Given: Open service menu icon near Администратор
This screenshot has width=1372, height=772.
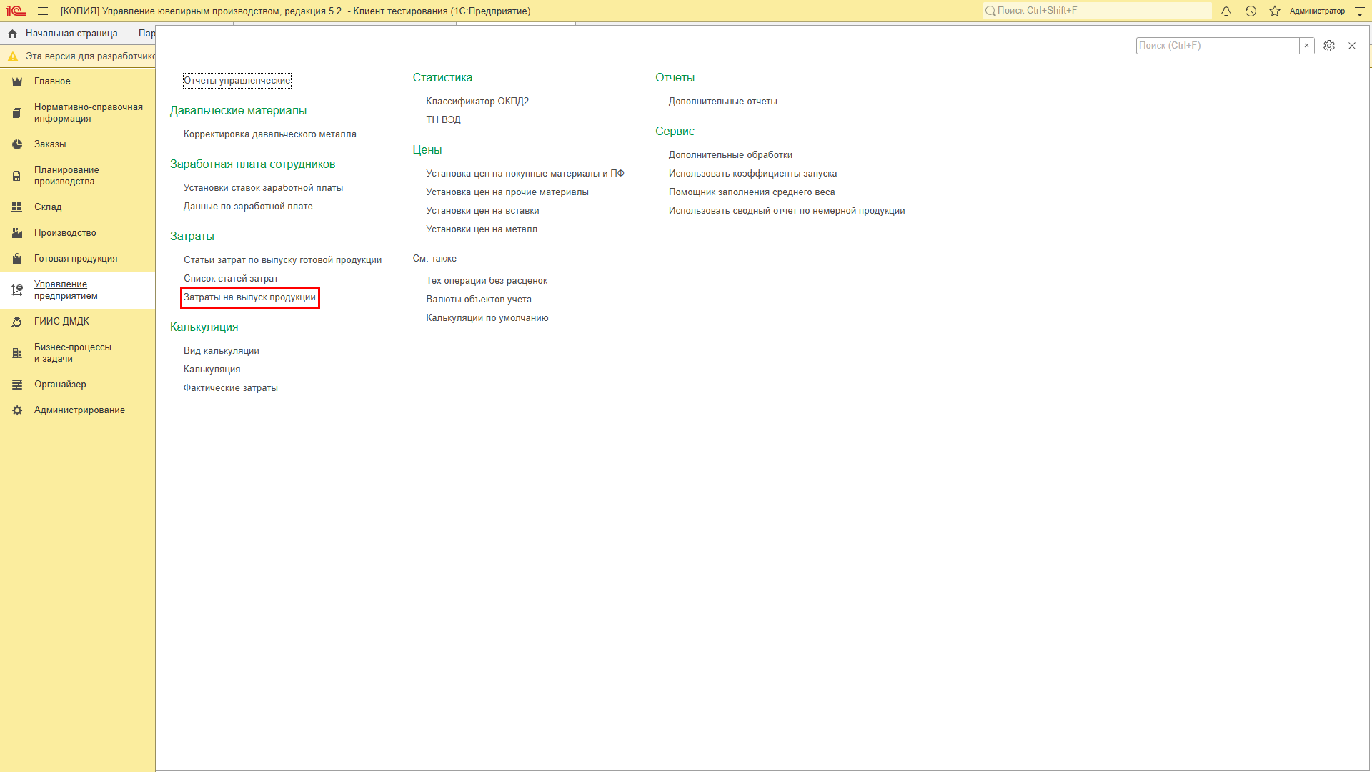Looking at the screenshot, I should click(1359, 11).
